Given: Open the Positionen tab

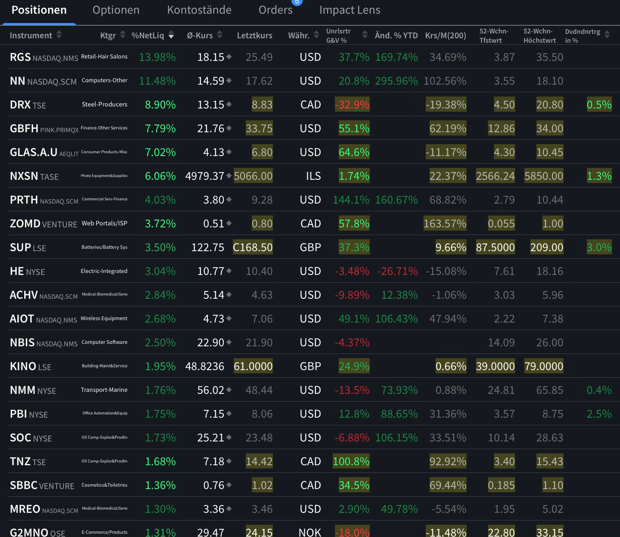Looking at the screenshot, I should point(39,10).
